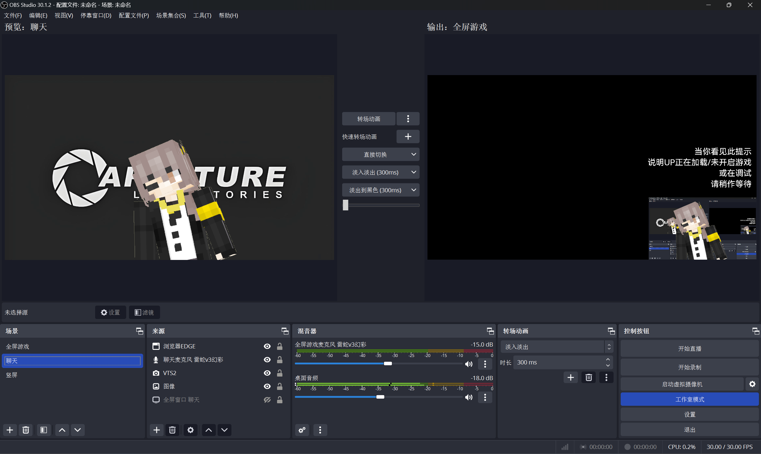This screenshot has width=761, height=454.
Task: Click 启动虚拟摄像机 button
Action: 682,384
